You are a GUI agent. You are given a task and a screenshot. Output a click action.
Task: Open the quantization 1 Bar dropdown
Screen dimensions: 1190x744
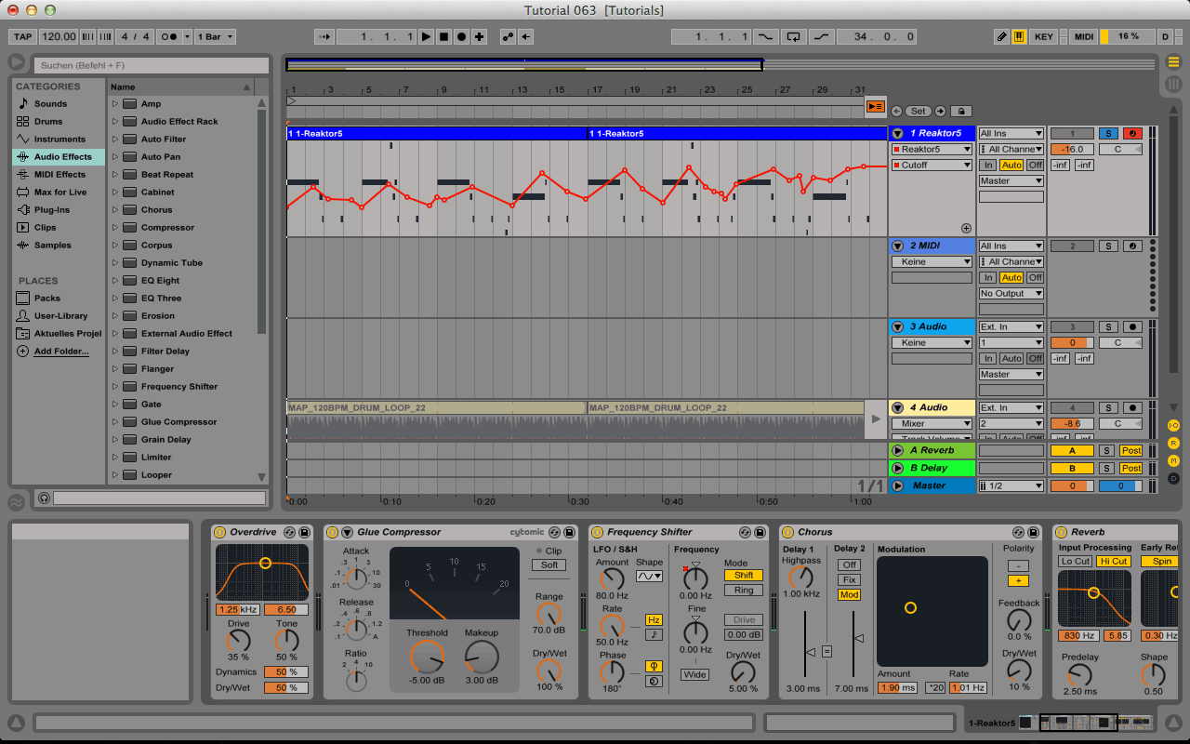[x=216, y=37]
